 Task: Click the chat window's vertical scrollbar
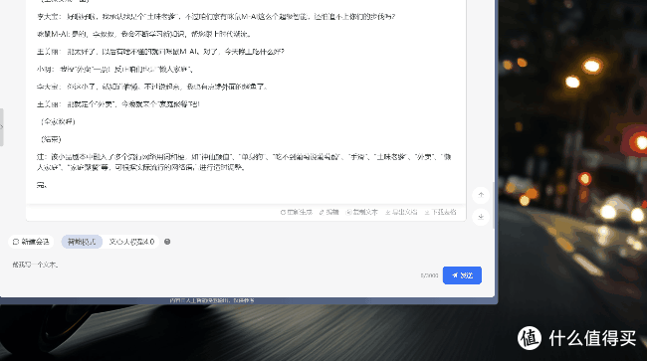(x=494, y=205)
